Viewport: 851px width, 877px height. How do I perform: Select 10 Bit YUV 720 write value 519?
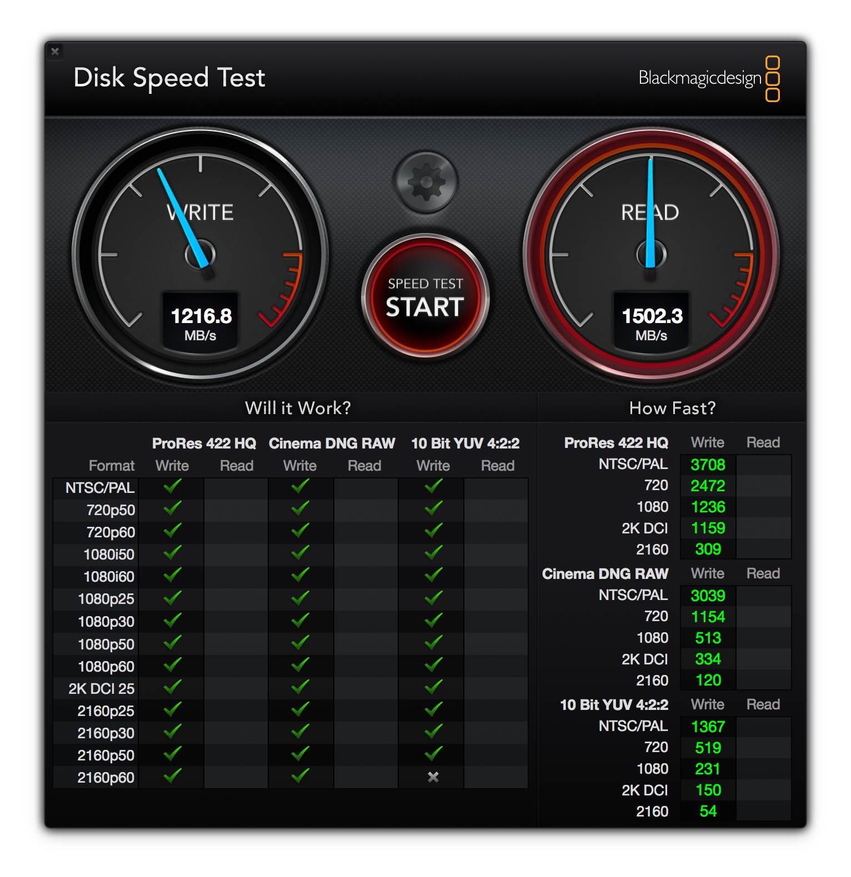click(x=708, y=748)
